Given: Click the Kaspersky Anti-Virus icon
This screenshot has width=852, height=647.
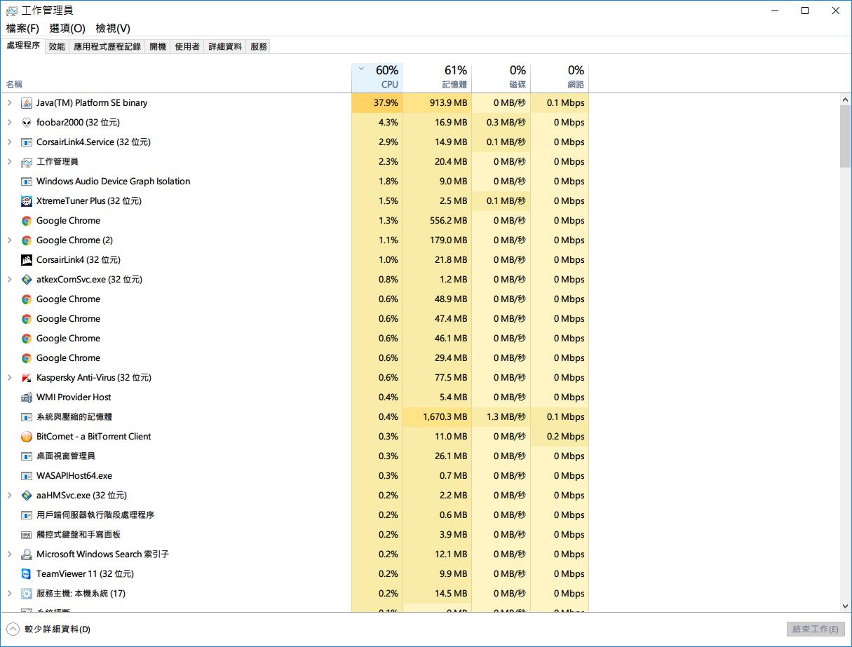Looking at the screenshot, I should pos(27,378).
